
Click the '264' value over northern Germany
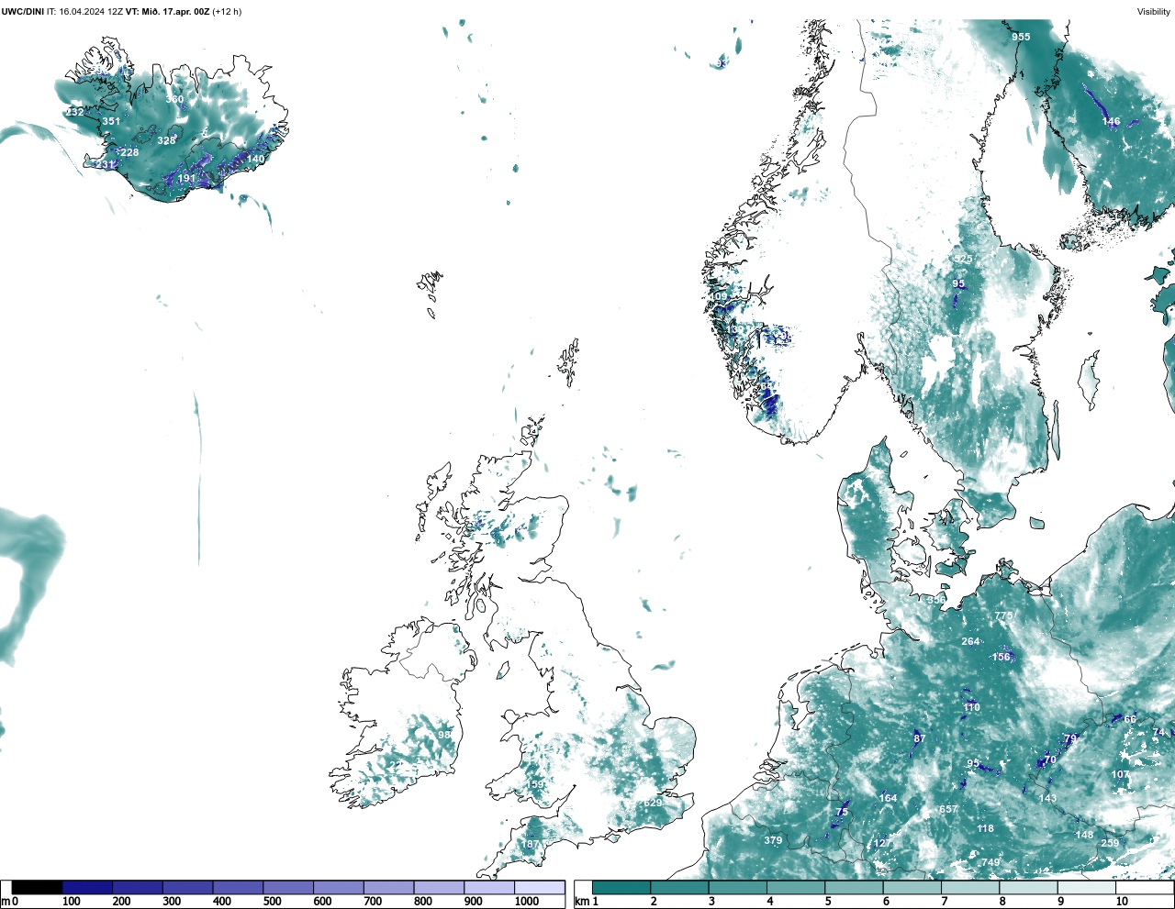tap(970, 642)
